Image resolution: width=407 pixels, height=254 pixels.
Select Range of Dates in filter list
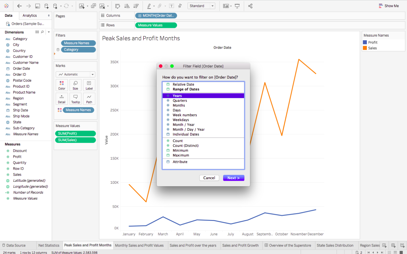(x=203, y=89)
